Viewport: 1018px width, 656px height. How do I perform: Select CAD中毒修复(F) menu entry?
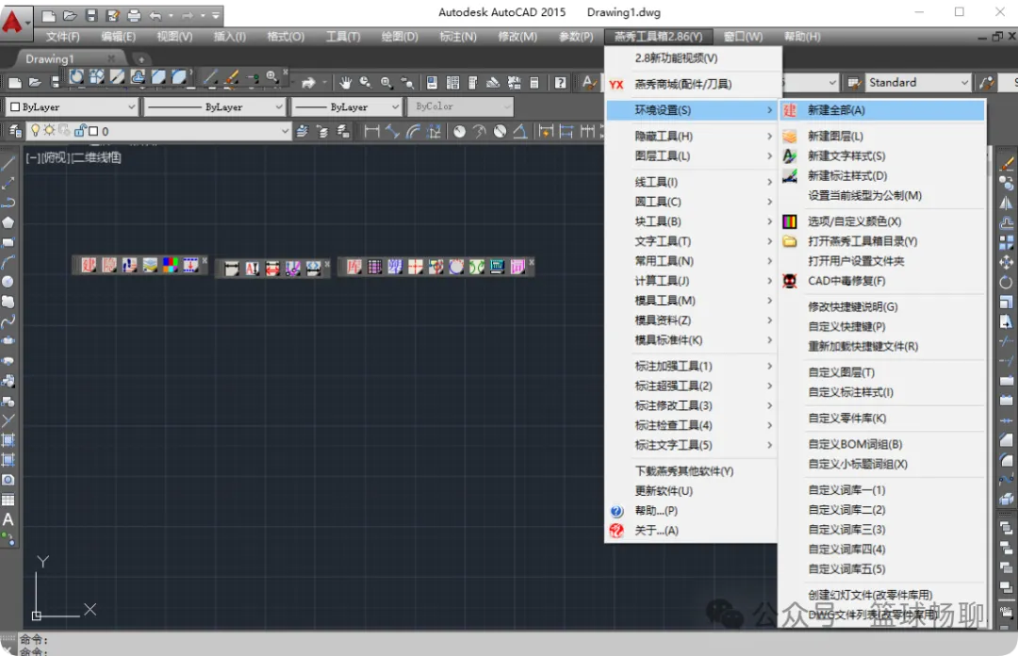tap(882, 281)
